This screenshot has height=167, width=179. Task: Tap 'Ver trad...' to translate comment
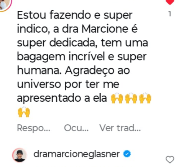120,128
